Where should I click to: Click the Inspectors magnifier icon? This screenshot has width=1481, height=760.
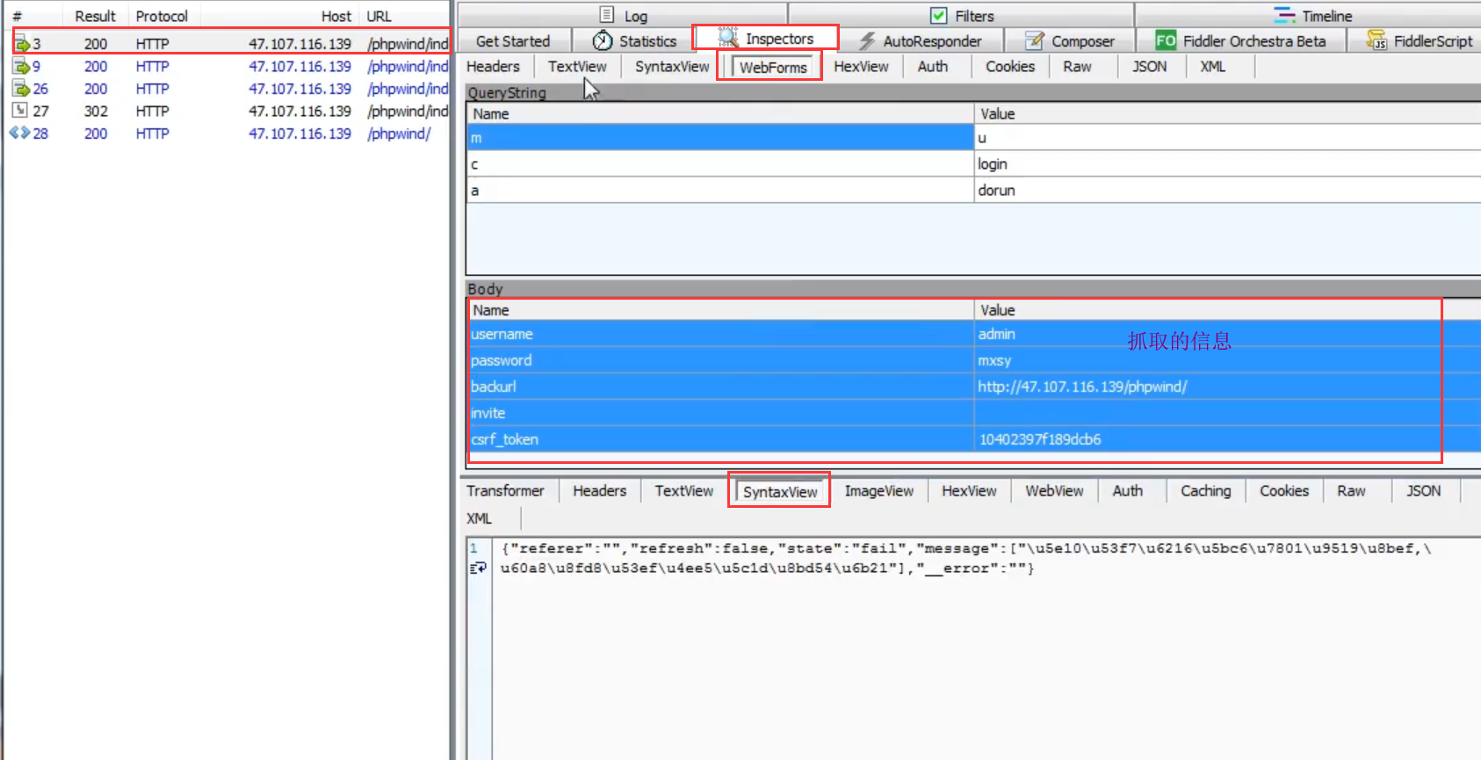coord(727,38)
